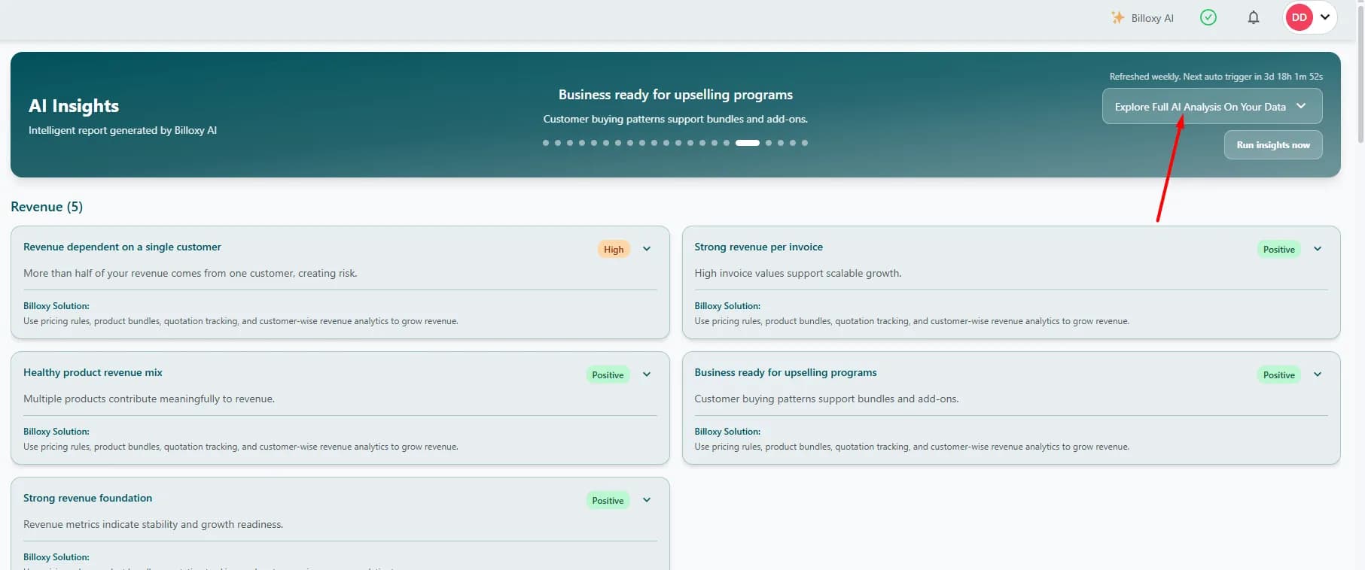The width and height of the screenshot is (1365, 570).
Task: Click the page vertical scrollbar
Action: pos(1360,71)
